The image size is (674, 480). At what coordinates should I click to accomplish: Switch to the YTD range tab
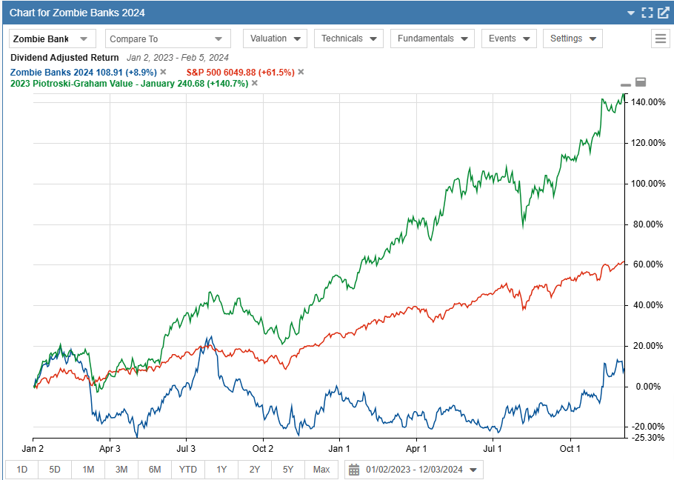[187, 469]
